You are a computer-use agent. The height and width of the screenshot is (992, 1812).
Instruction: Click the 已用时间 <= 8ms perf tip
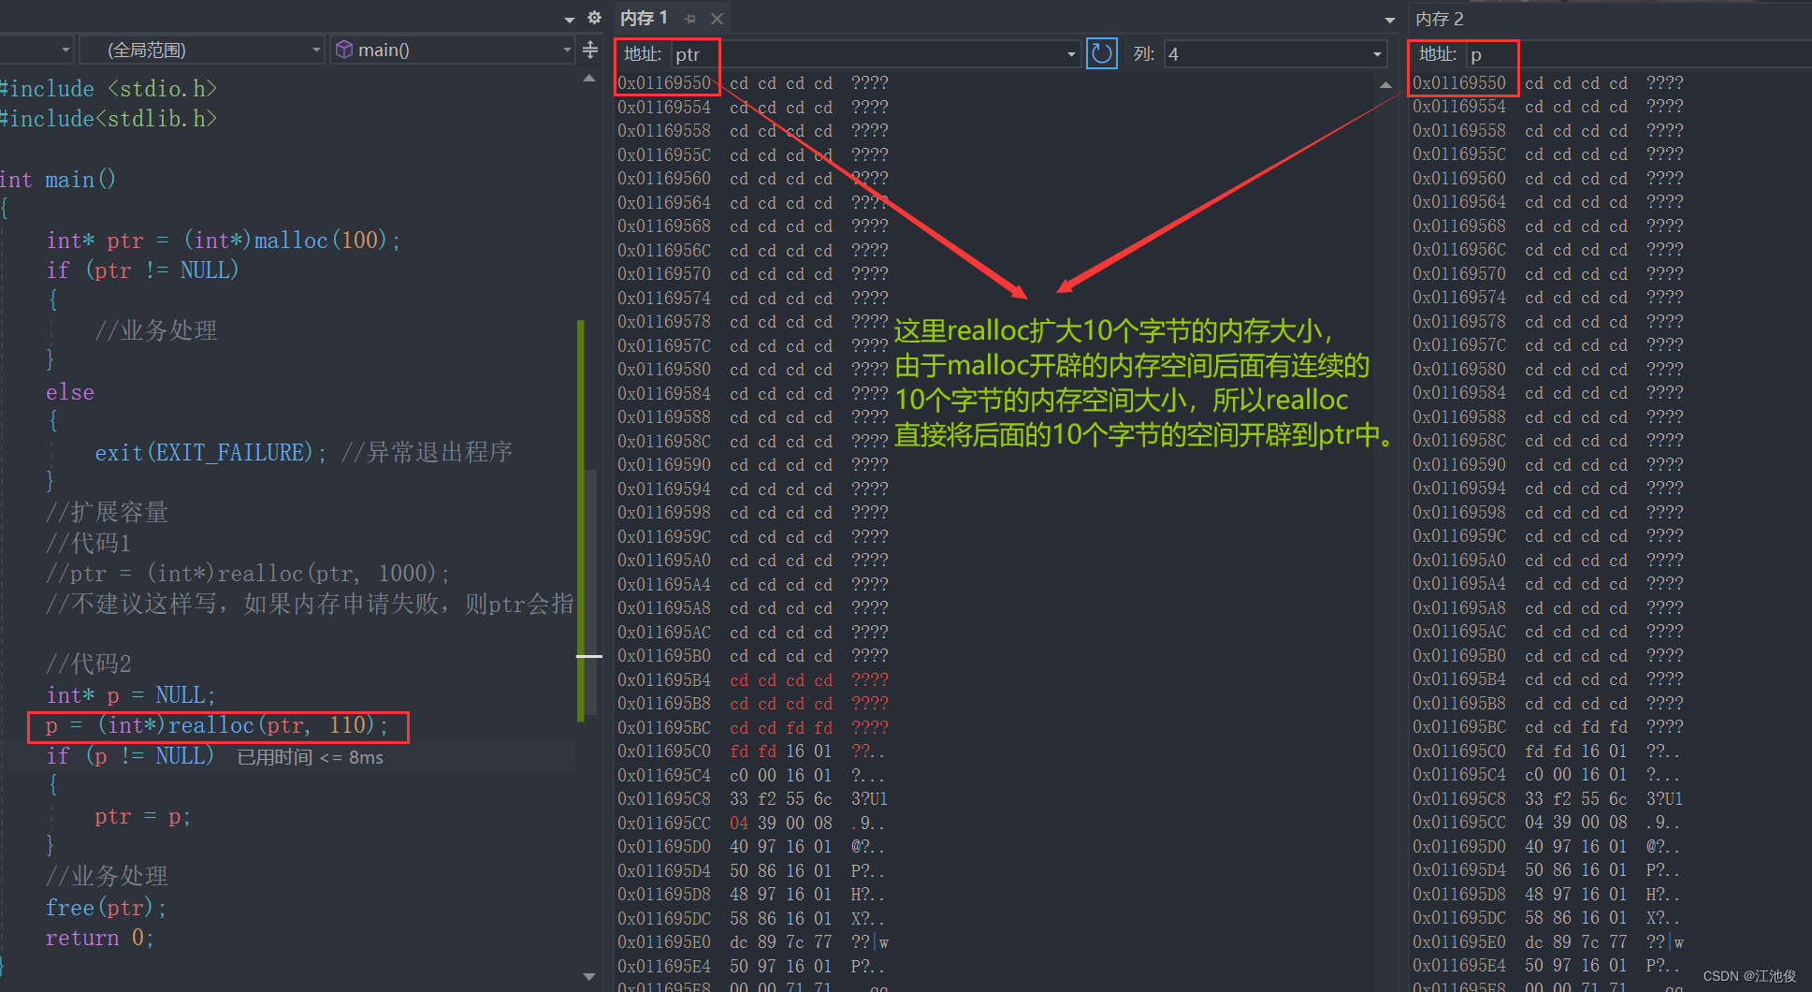click(x=311, y=757)
